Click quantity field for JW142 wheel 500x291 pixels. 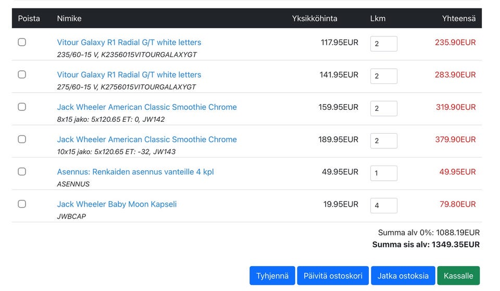point(384,108)
